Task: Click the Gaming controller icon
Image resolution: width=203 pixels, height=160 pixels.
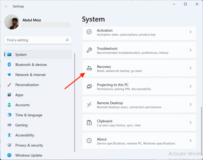Action: tap(9, 125)
